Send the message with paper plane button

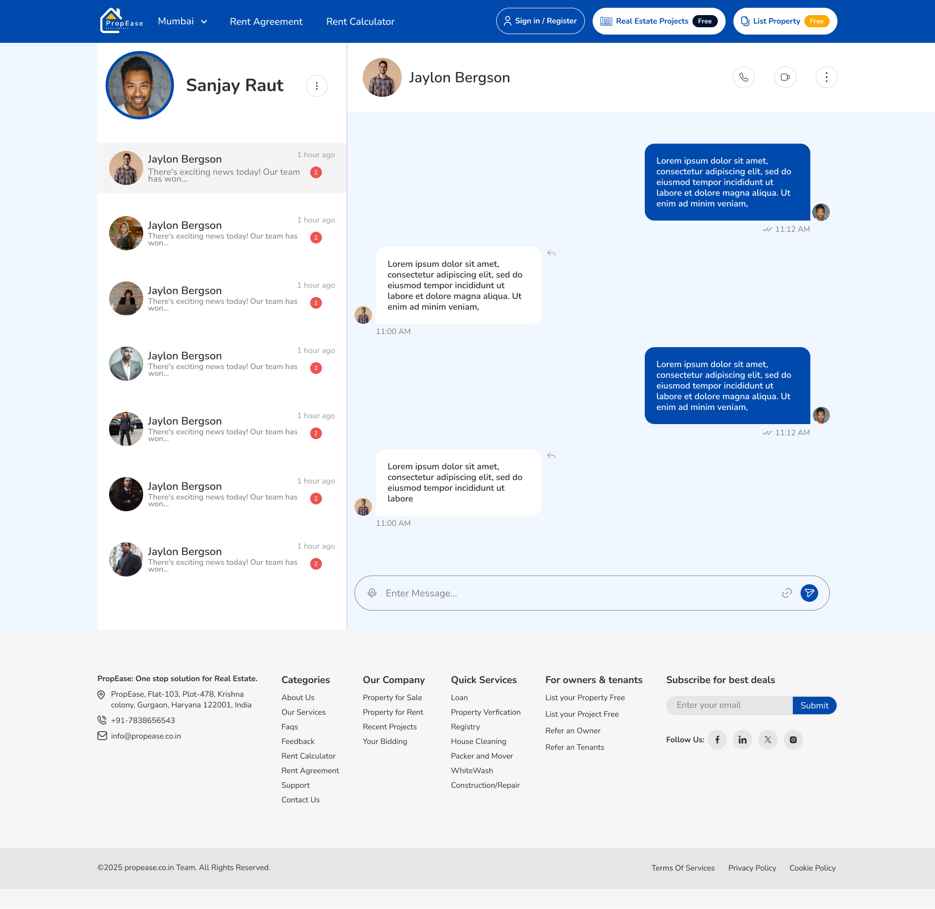(809, 593)
